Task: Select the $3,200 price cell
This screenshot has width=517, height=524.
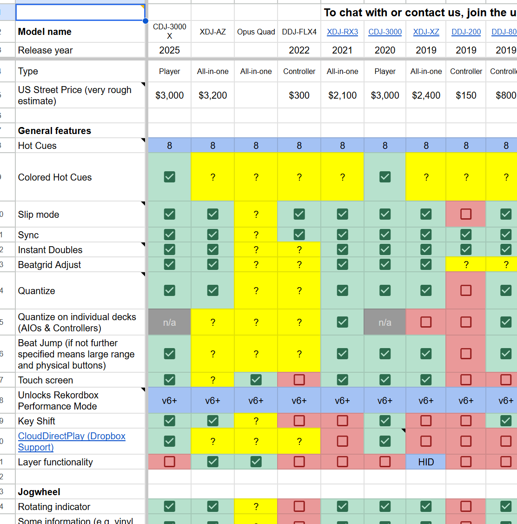Action: tap(212, 95)
